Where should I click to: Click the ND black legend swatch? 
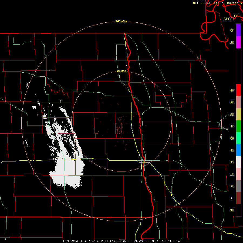pos(238,210)
